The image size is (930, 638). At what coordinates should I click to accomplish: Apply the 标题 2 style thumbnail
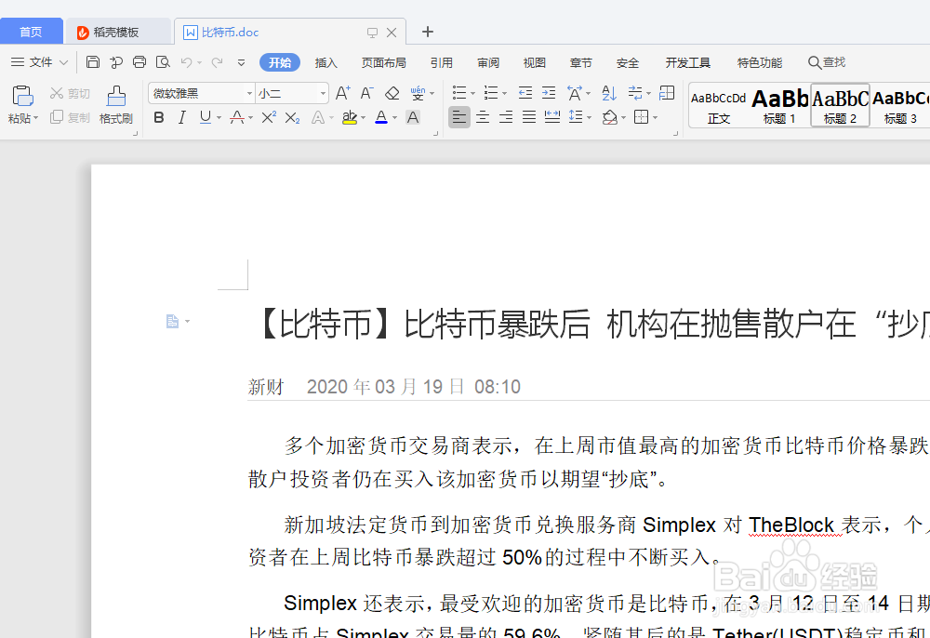(840, 105)
